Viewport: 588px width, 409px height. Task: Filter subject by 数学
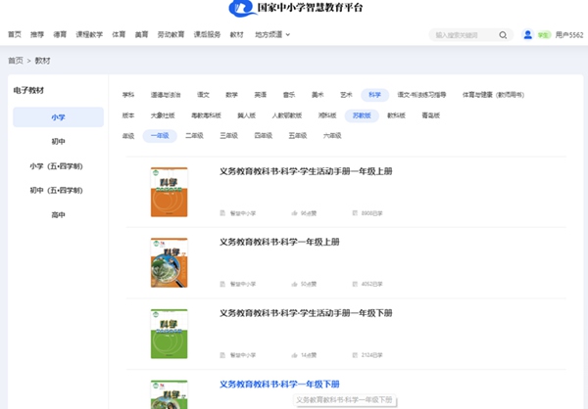(231, 95)
